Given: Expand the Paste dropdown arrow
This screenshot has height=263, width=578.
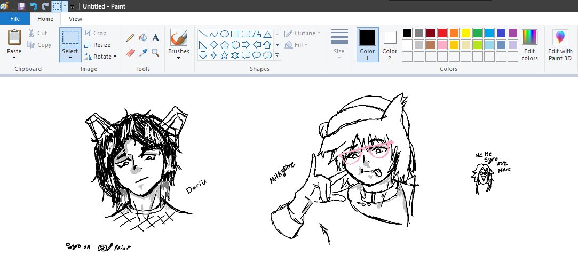Looking at the screenshot, I should point(14,58).
